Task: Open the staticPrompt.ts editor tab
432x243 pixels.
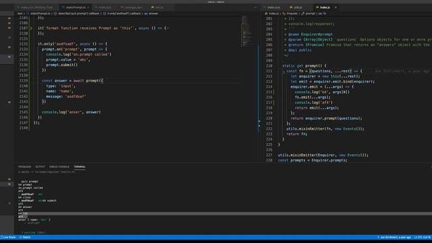Action: 75,7
